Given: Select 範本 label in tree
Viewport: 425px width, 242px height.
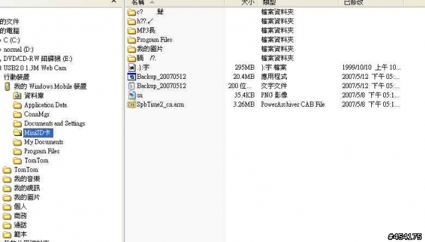Looking at the screenshot, I should coord(21,235).
